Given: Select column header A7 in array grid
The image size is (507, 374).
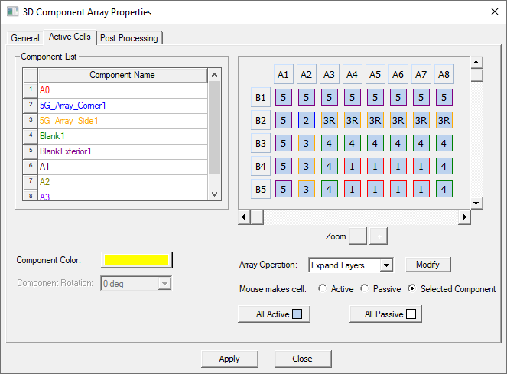Looking at the screenshot, I should (x=421, y=74).
